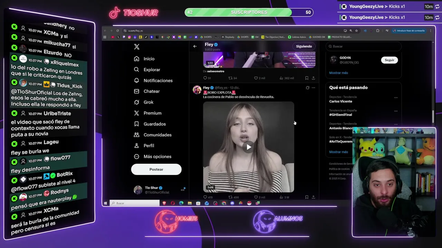Bookmark the RORO EXPLOTA post

pos(307,197)
